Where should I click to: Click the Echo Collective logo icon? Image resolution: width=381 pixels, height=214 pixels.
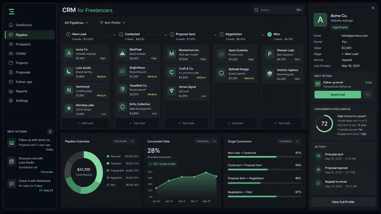pyautogui.click(x=123, y=107)
